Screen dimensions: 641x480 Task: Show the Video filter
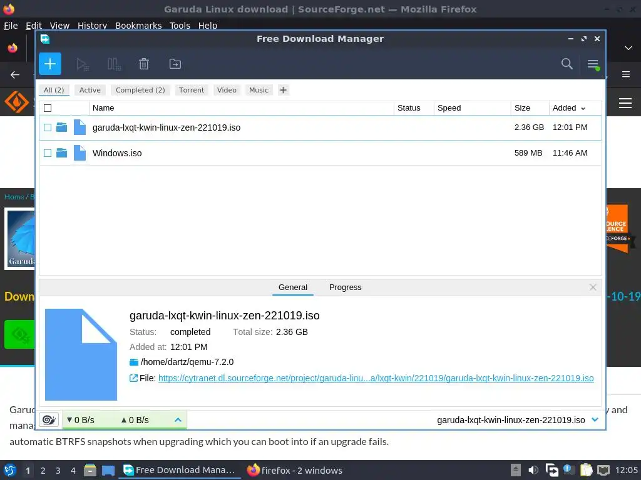click(x=227, y=90)
